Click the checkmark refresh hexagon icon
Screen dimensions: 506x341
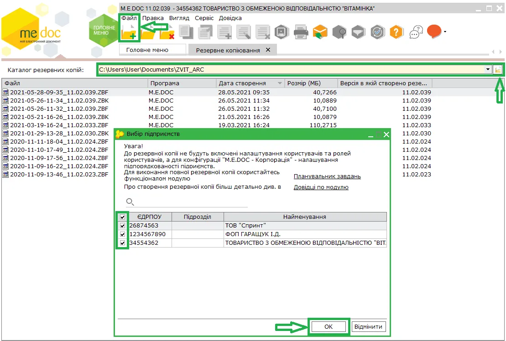tap(378, 32)
